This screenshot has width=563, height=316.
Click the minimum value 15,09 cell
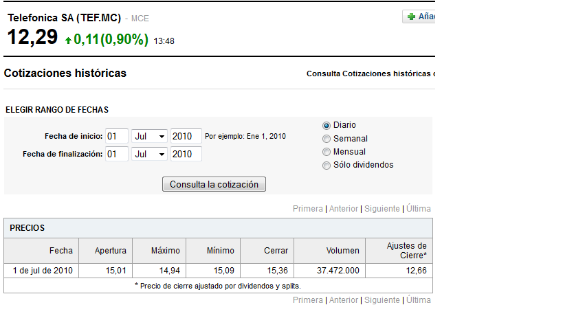click(x=213, y=271)
